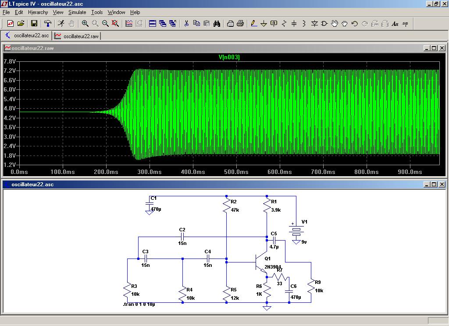Click the Save floppy disk icon
This screenshot has height=326, width=449.
point(34,24)
